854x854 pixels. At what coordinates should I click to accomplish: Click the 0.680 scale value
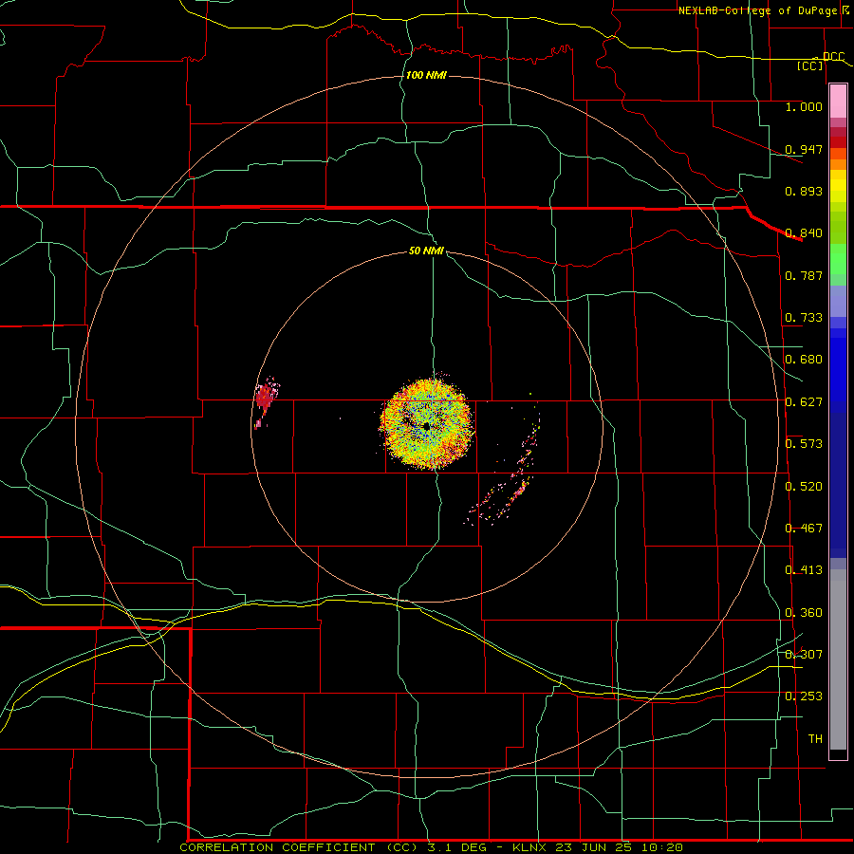(x=804, y=360)
